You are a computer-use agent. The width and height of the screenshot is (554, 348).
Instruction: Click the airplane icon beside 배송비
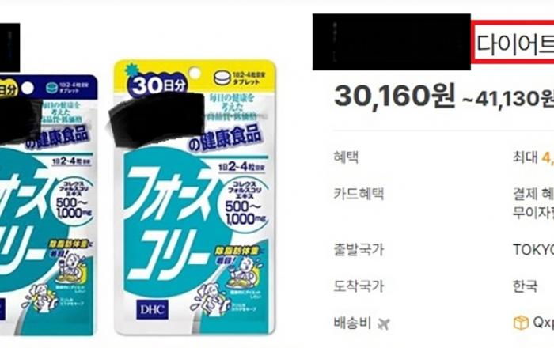383,323
